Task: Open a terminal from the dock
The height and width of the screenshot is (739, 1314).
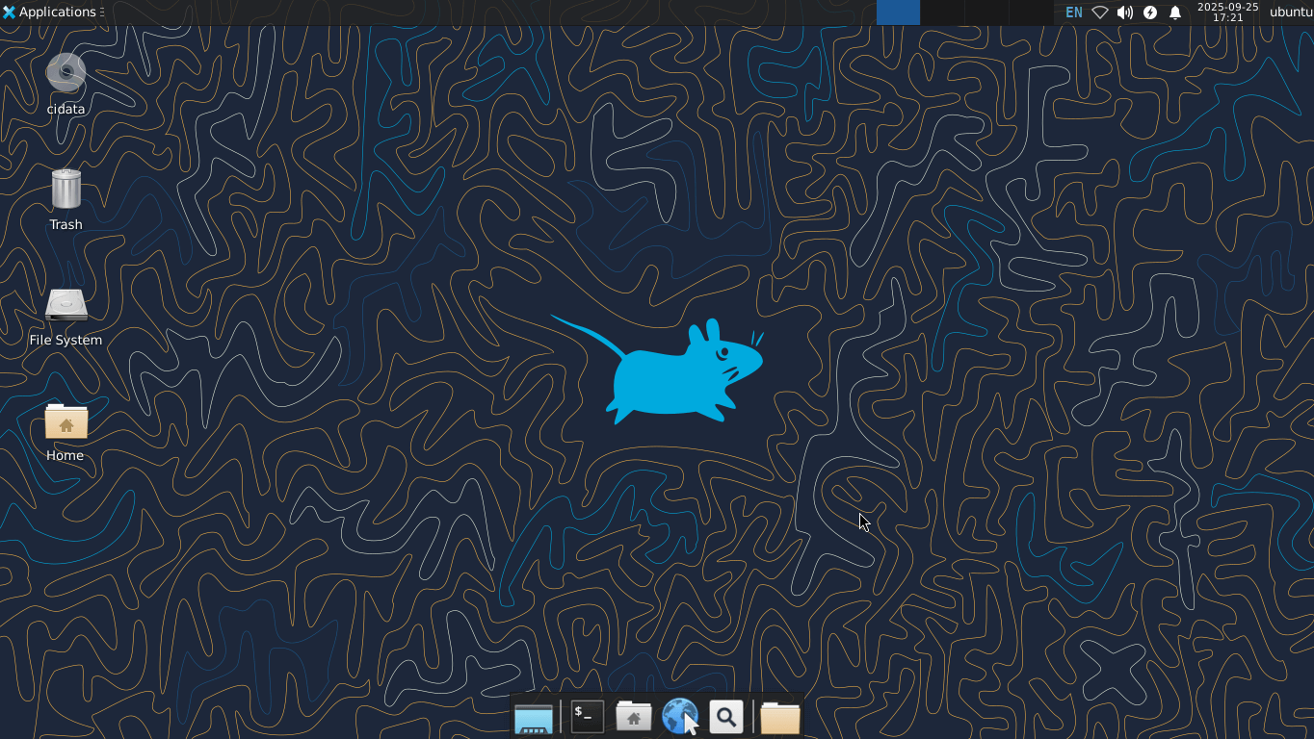Action: tap(587, 716)
